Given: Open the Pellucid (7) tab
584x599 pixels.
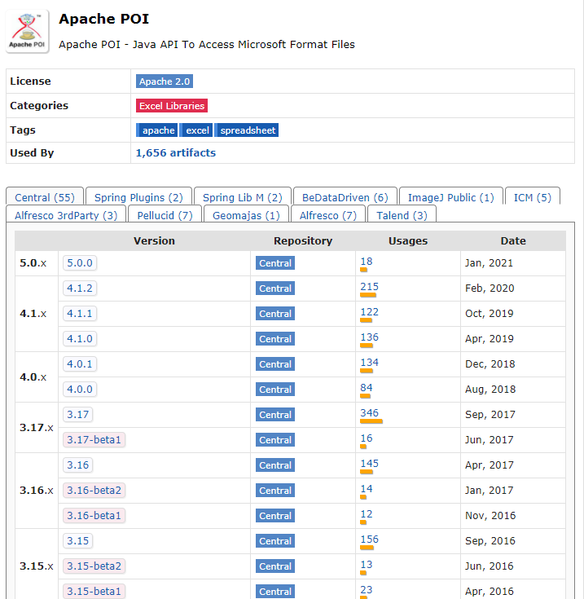Looking at the screenshot, I should point(165,215).
